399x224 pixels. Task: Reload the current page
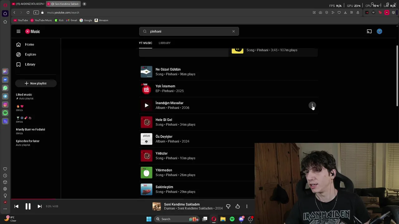[28, 12]
